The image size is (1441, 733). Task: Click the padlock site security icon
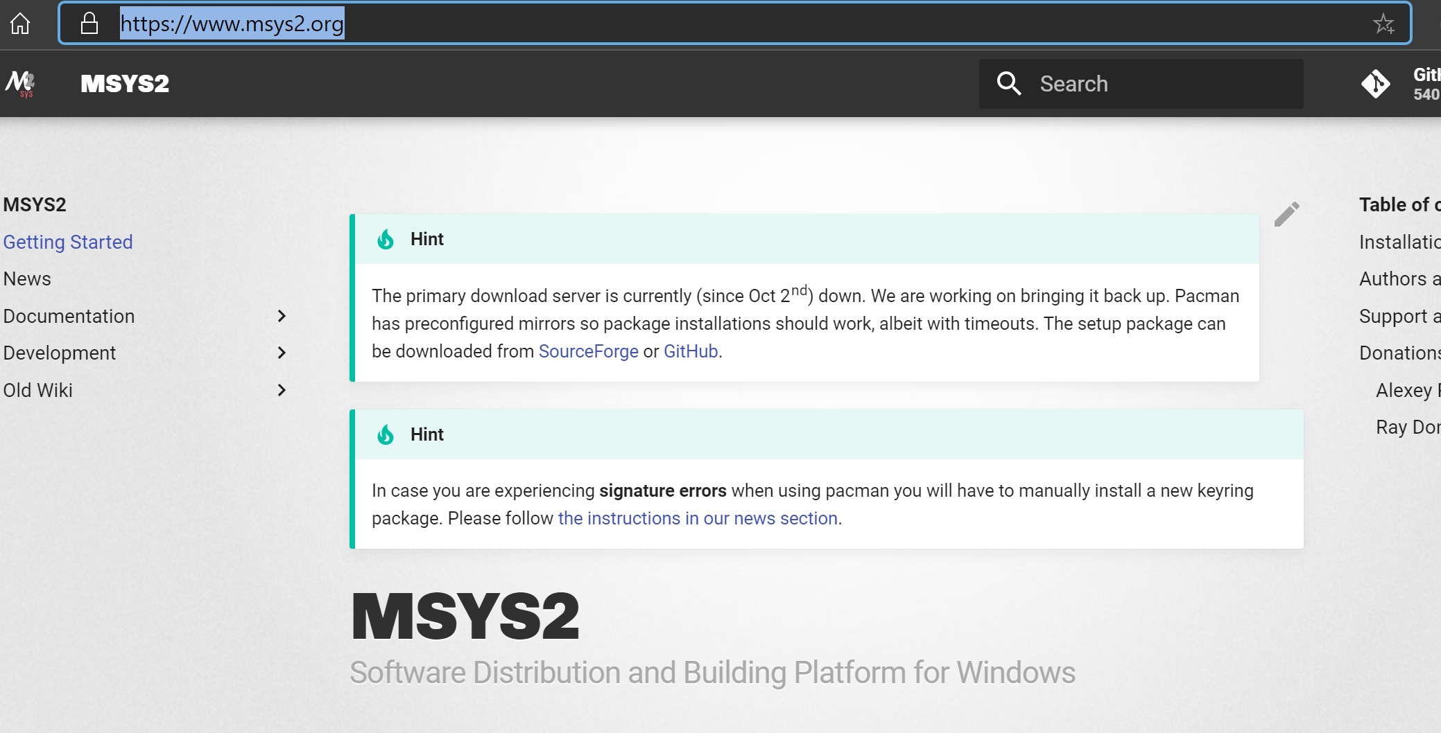click(x=89, y=24)
